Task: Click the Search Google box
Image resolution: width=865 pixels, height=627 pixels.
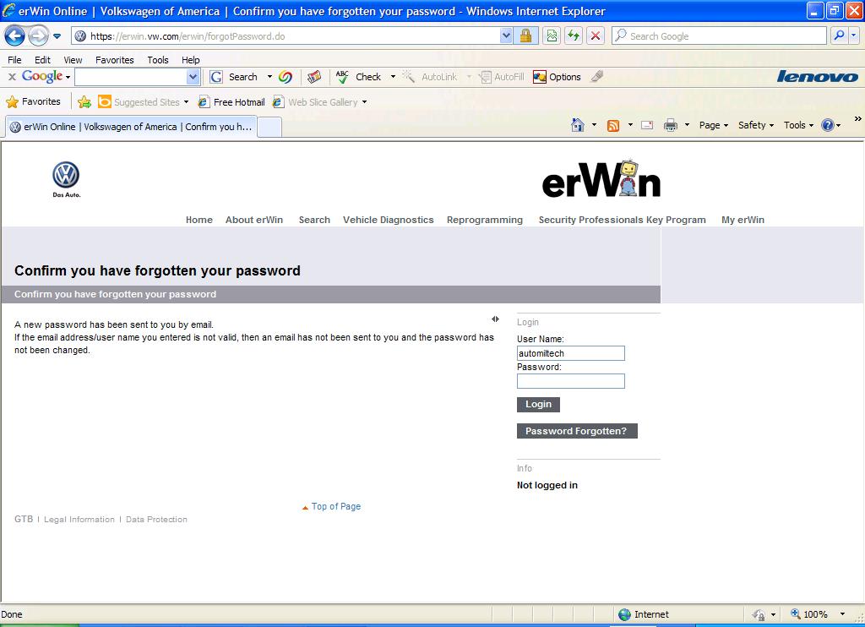Action: [720, 36]
